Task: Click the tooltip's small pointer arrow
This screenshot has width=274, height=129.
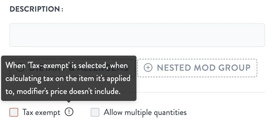Action: pos(69,102)
